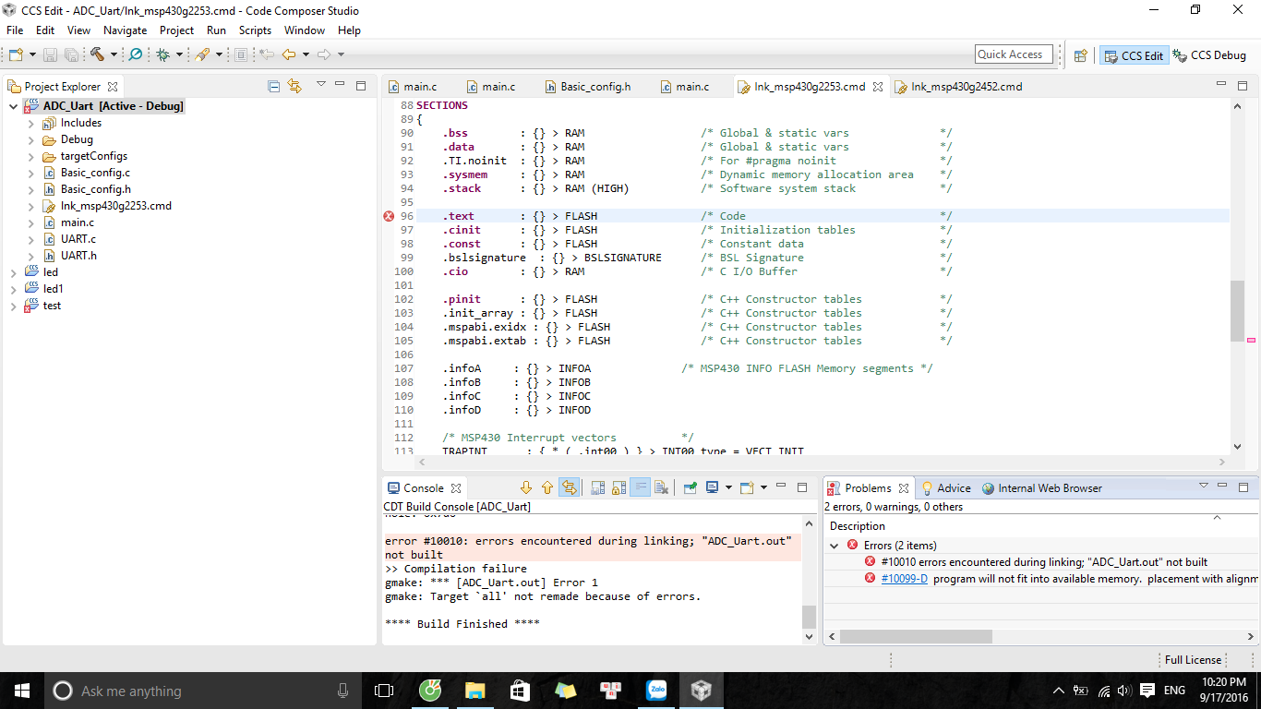Click Pin Console icon
1261x709 pixels.
[690, 487]
